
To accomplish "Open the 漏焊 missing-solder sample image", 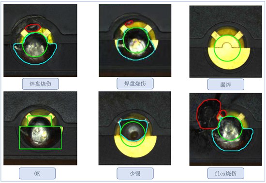I will tap(226, 42).
